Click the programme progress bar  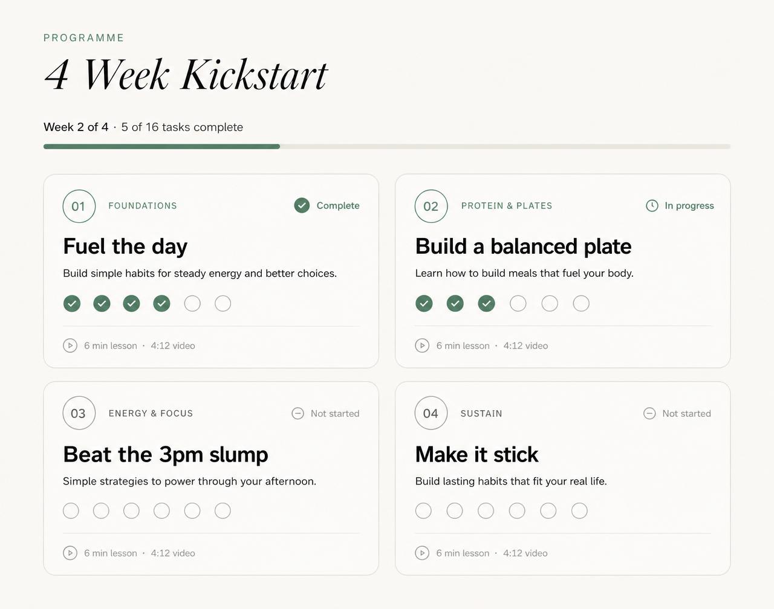tap(387, 146)
